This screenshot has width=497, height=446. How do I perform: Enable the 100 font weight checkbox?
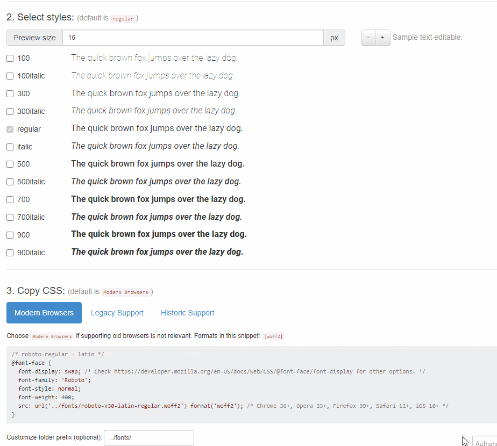click(x=10, y=58)
